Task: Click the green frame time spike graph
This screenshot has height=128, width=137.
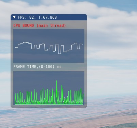Action: (49, 88)
